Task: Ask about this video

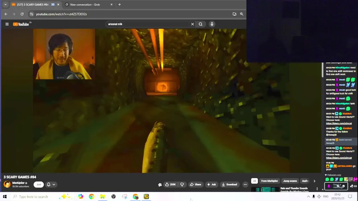Action: (x=211, y=185)
